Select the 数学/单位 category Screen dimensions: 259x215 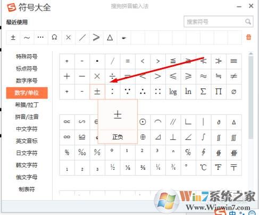27,93
